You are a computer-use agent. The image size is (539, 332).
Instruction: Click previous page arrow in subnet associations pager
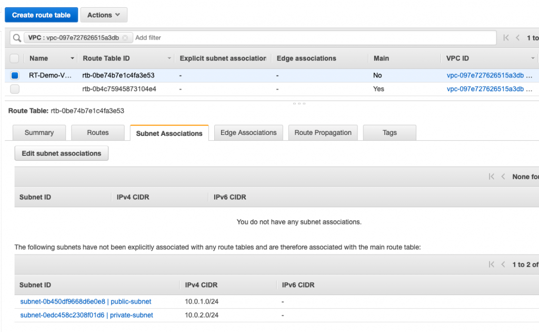[x=504, y=177]
